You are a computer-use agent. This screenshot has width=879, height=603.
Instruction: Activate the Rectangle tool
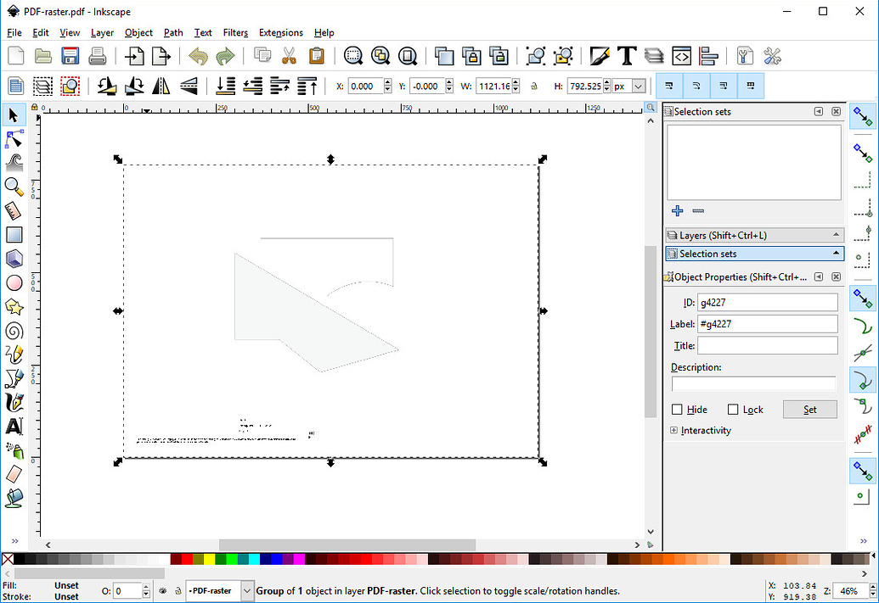(14, 234)
